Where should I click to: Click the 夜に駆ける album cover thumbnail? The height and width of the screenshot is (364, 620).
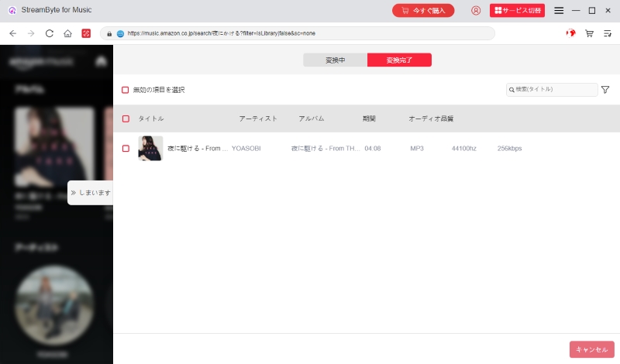coord(150,148)
